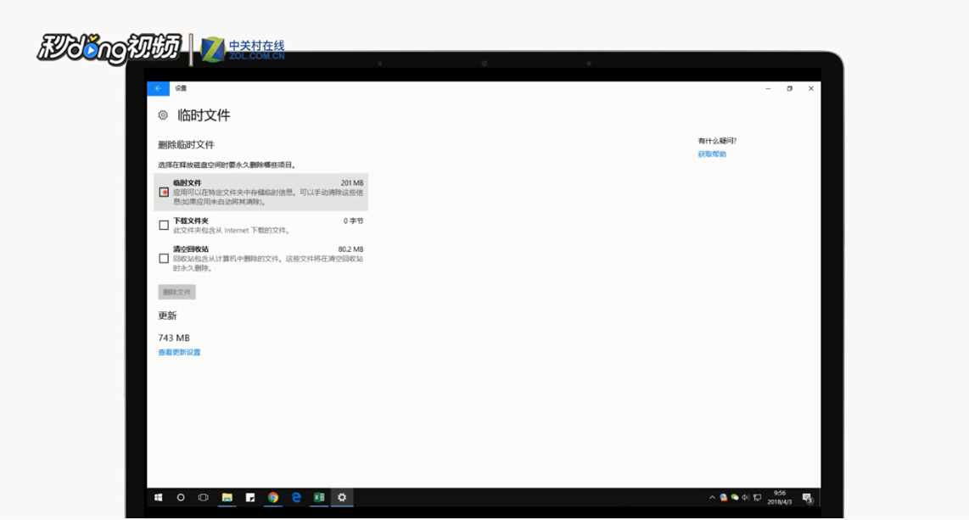Expand hidden icons with tray chevron
Image resolution: width=969 pixels, height=520 pixels.
point(712,498)
